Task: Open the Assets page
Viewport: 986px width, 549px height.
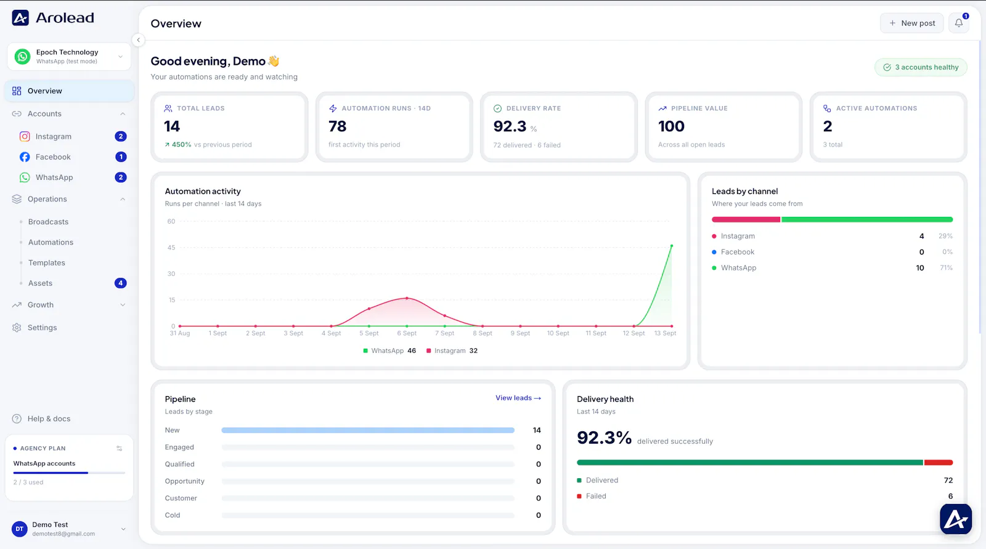Action: [x=40, y=283]
